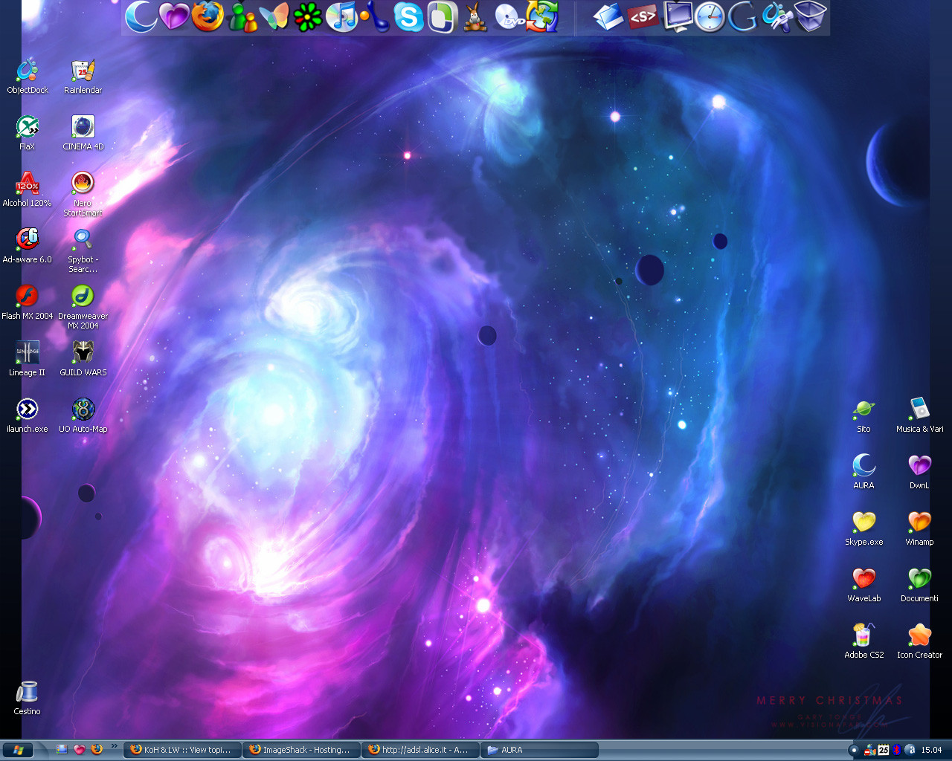Screen dimensions: 952x761
Task: Open the recycle bin icon in the dock
Action: (810, 16)
